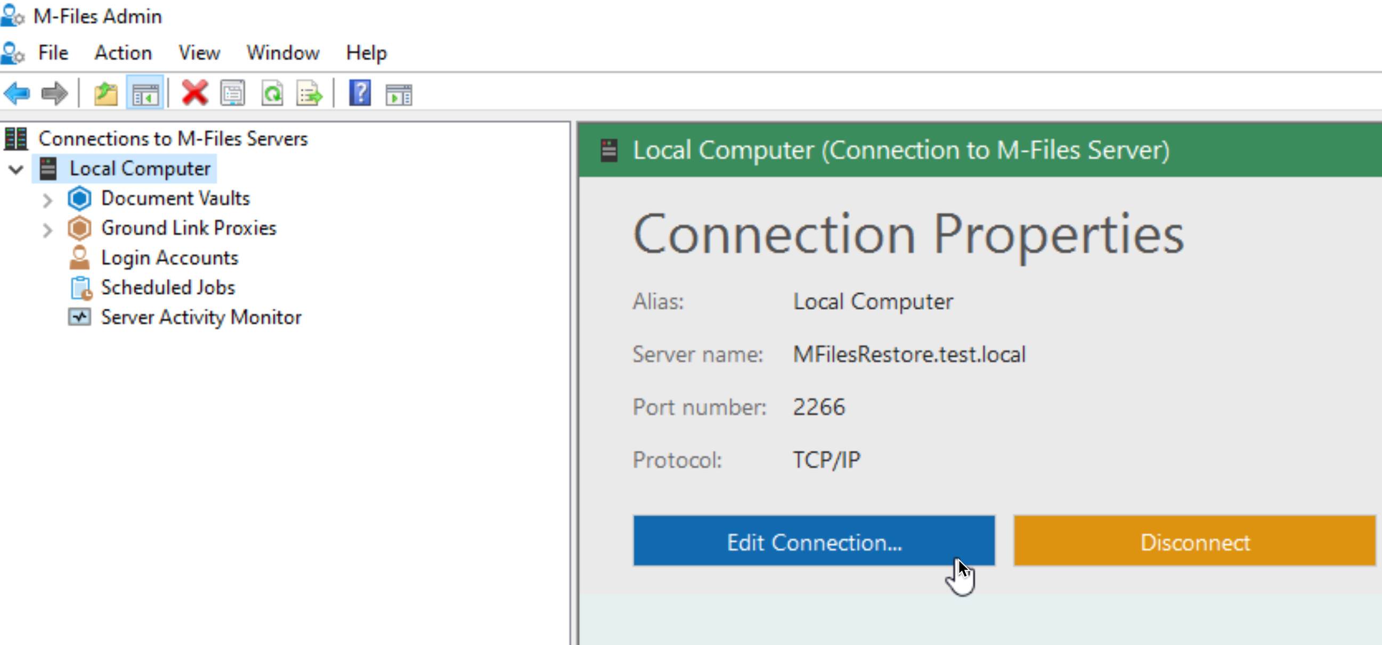
Task: Click the server name MFilesRestore.test.local
Action: tap(909, 354)
